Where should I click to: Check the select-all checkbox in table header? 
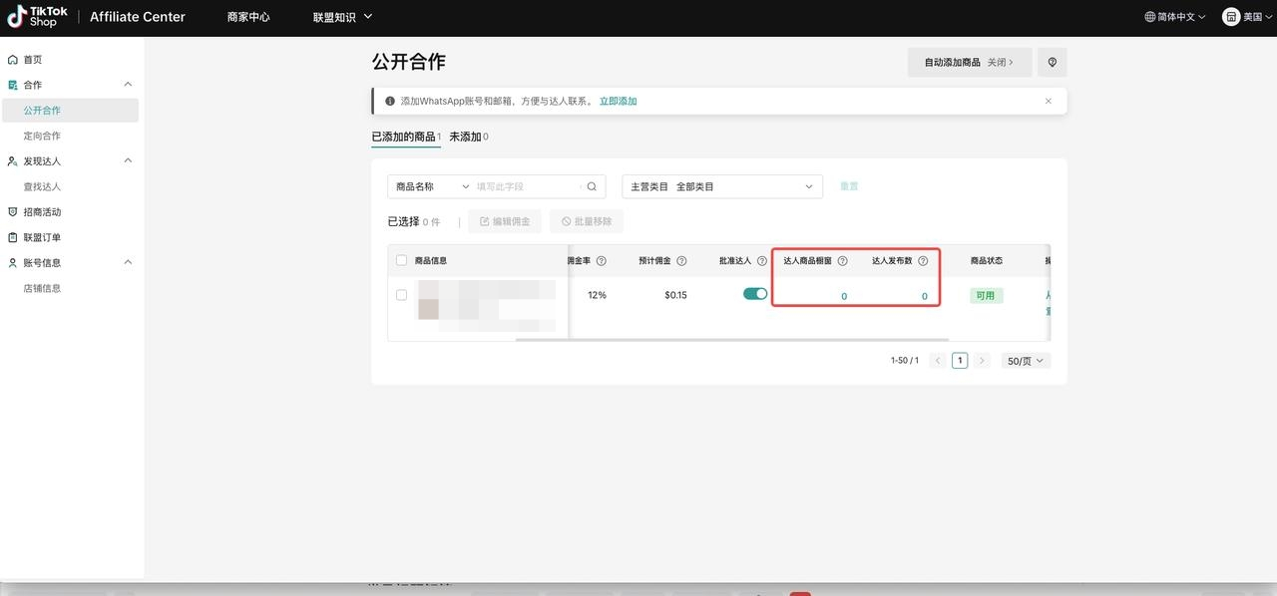401,260
